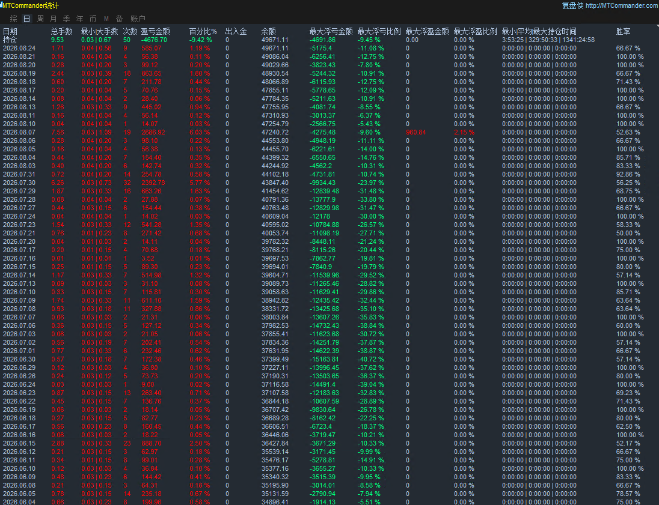
Task: Select the 2026.08.21 date row
Action: (19, 56)
